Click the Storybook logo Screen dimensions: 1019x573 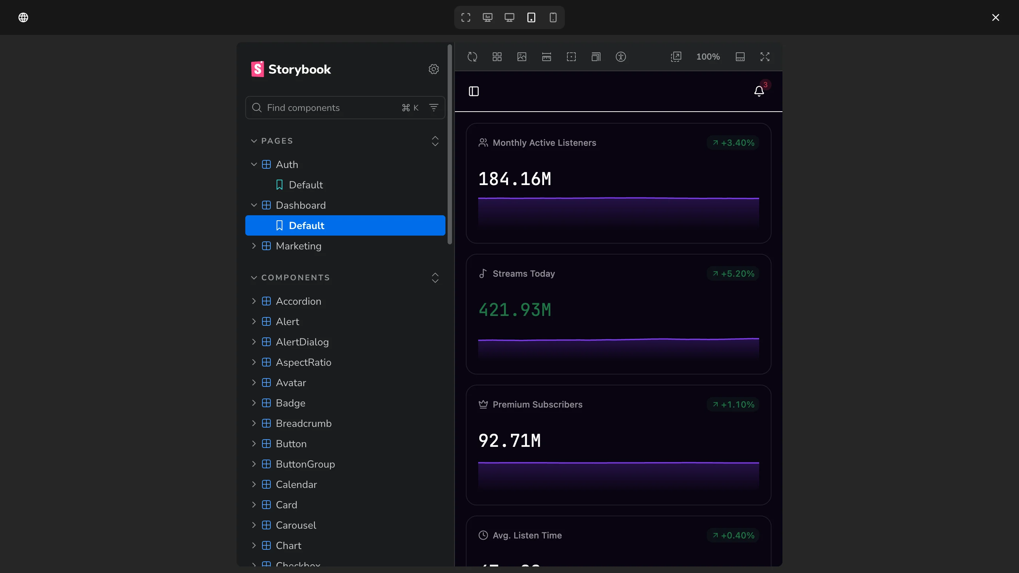[291, 69]
